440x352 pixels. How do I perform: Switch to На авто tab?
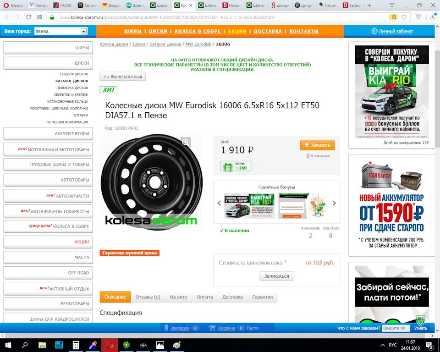(178, 297)
